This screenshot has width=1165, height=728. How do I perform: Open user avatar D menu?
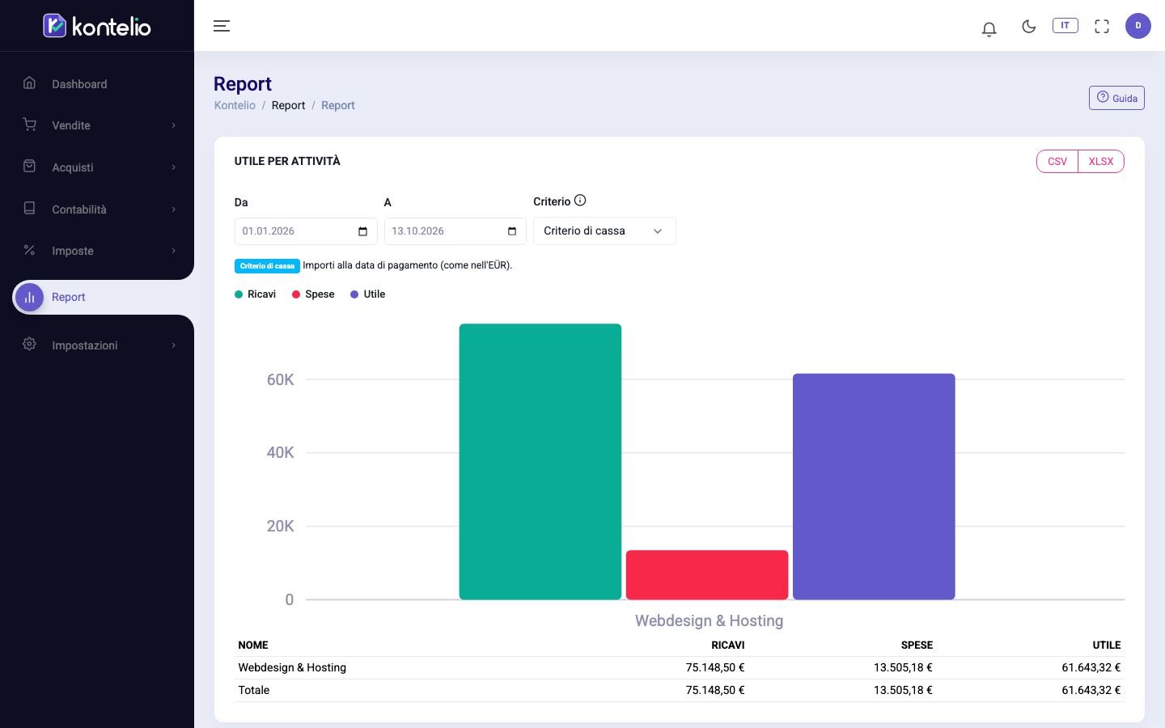tap(1138, 26)
